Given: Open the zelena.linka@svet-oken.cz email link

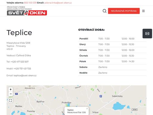Looking at the screenshot, I should tap(58, 3).
